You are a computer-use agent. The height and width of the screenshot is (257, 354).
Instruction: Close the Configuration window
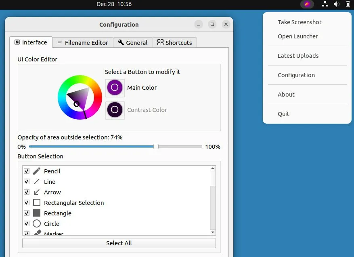pyautogui.click(x=226, y=24)
